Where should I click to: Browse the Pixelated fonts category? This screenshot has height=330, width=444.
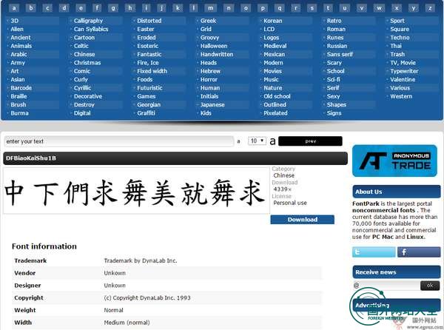coord(275,113)
